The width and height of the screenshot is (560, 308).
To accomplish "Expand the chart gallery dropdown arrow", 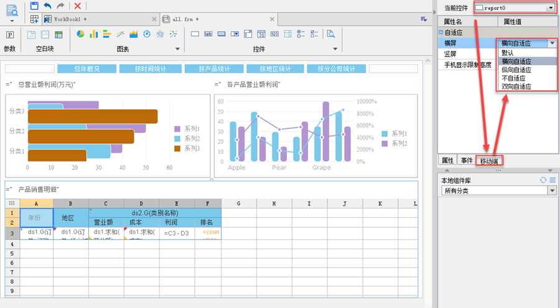I will click(x=177, y=49).
